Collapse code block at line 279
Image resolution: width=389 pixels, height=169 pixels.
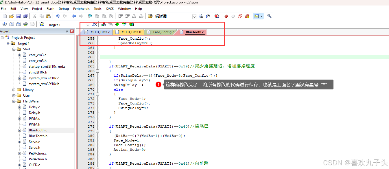click(x=98, y=131)
